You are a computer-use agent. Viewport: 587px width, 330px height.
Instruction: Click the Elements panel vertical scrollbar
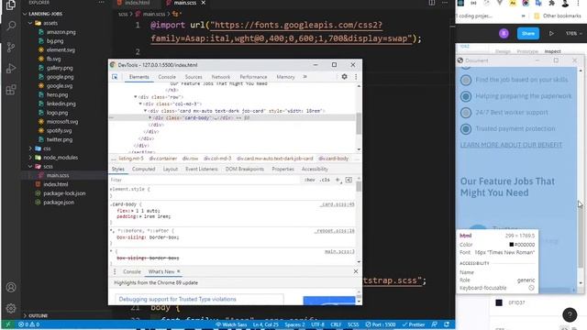pos(359,124)
